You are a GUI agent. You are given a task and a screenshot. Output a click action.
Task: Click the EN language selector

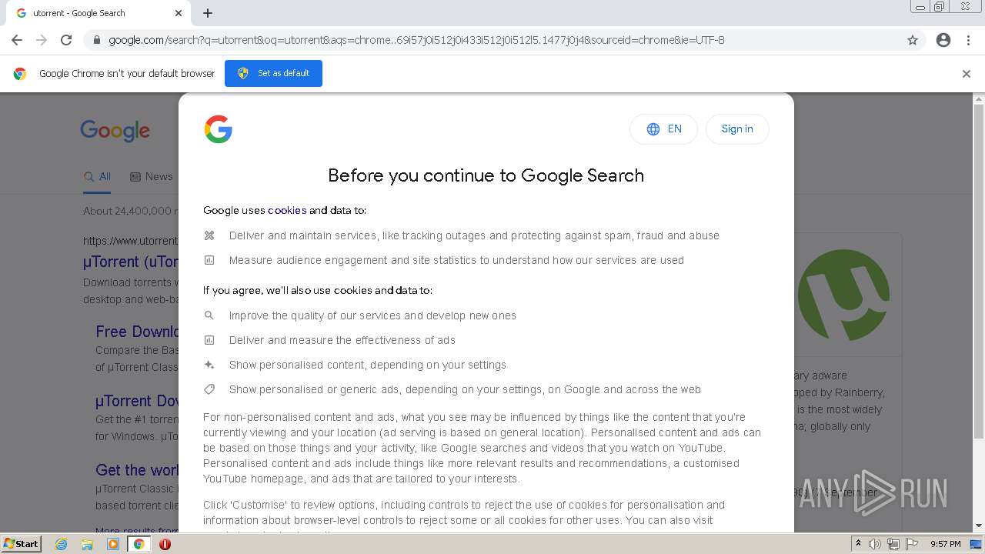(663, 129)
